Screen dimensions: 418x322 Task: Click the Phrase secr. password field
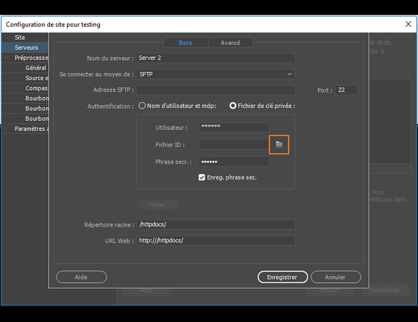click(234, 162)
